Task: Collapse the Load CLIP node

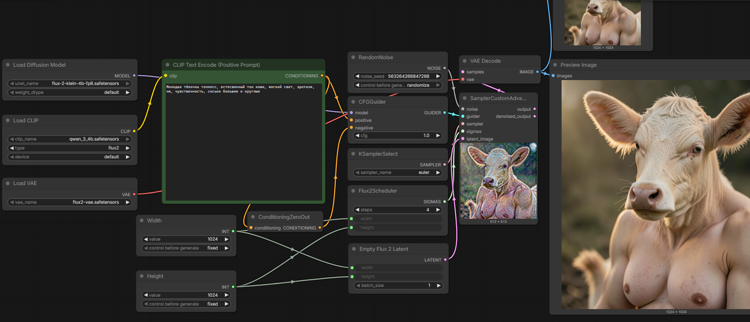Action: tap(8, 120)
